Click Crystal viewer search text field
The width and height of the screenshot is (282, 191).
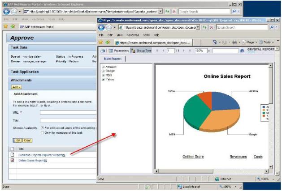pos(226,51)
